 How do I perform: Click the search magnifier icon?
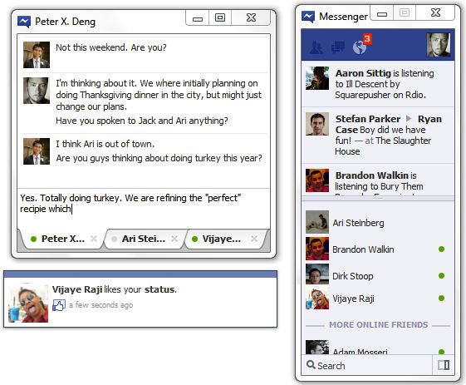click(x=311, y=364)
